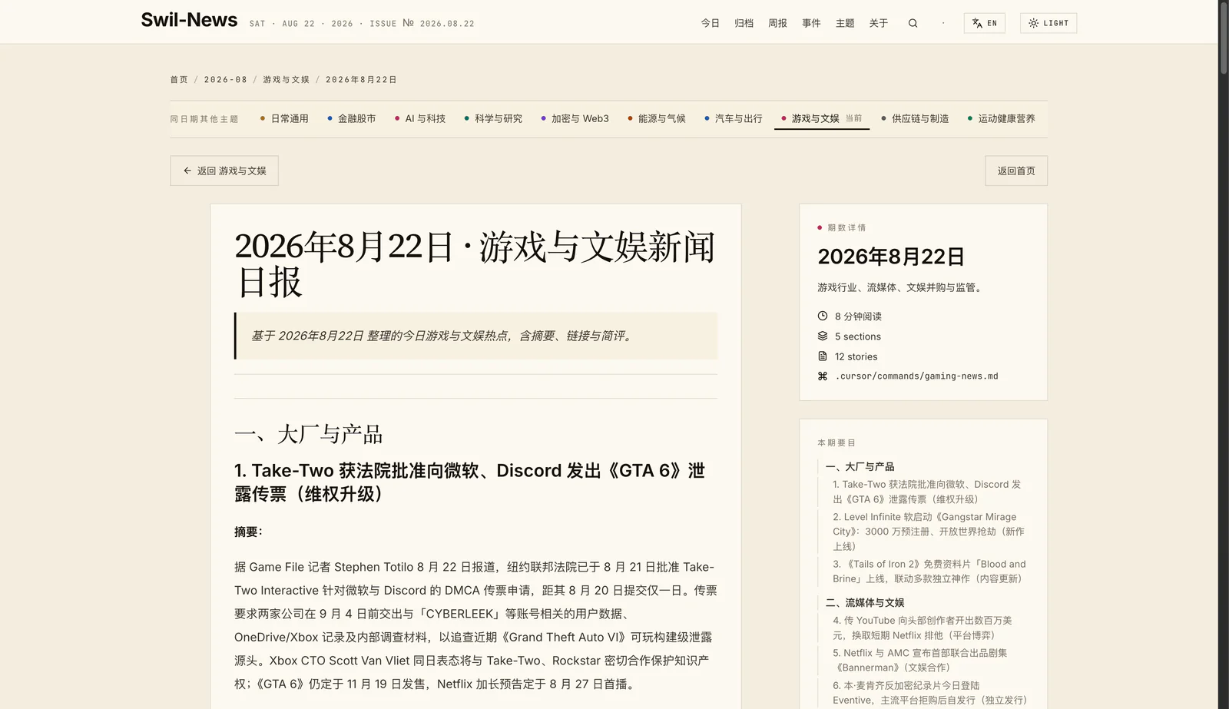This screenshot has height=709, width=1229.
Task: Open outline entry 5. Netflix 与 AMC
Action: [919, 660]
